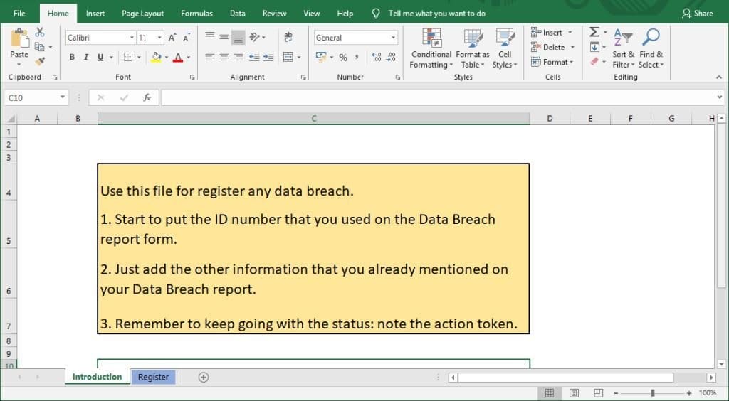
Task: Toggle Bold formatting
Action: coord(72,57)
